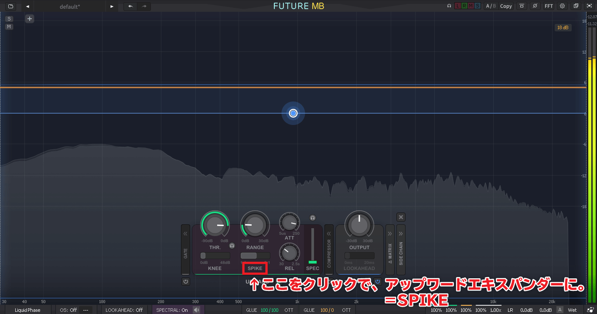Expand the GATE side panel
The height and width of the screenshot is (314, 597).
point(185,250)
